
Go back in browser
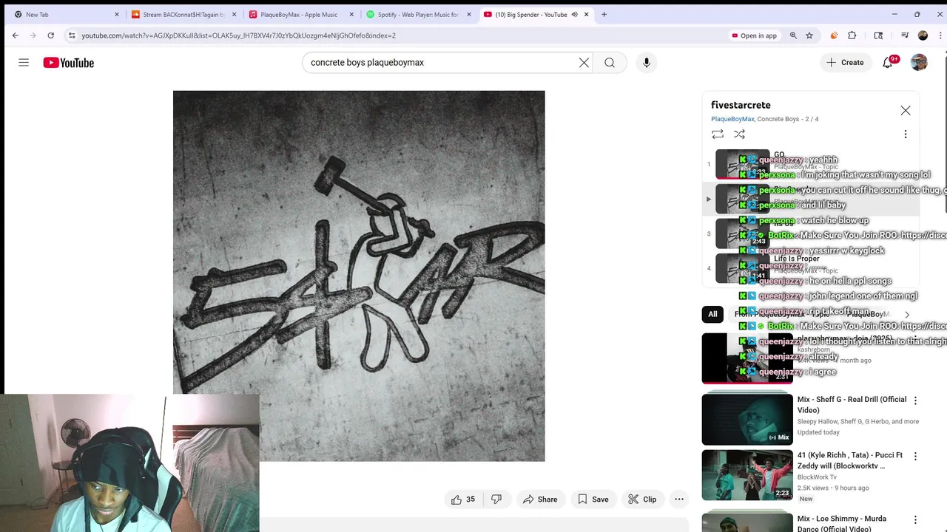tap(15, 35)
